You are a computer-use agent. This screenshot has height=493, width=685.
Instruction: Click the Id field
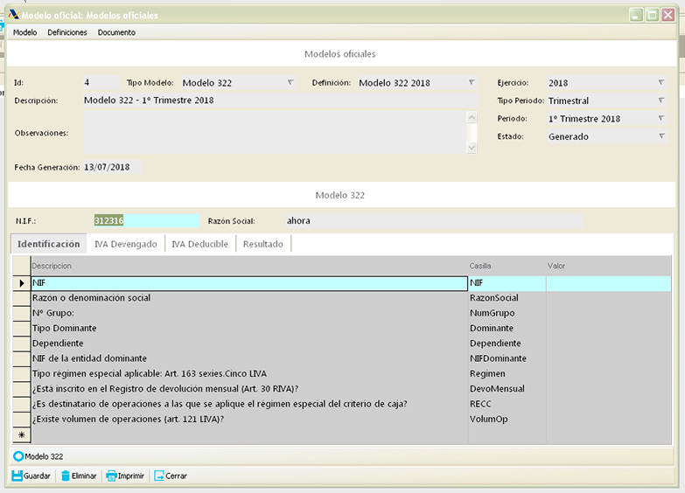[101, 82]
